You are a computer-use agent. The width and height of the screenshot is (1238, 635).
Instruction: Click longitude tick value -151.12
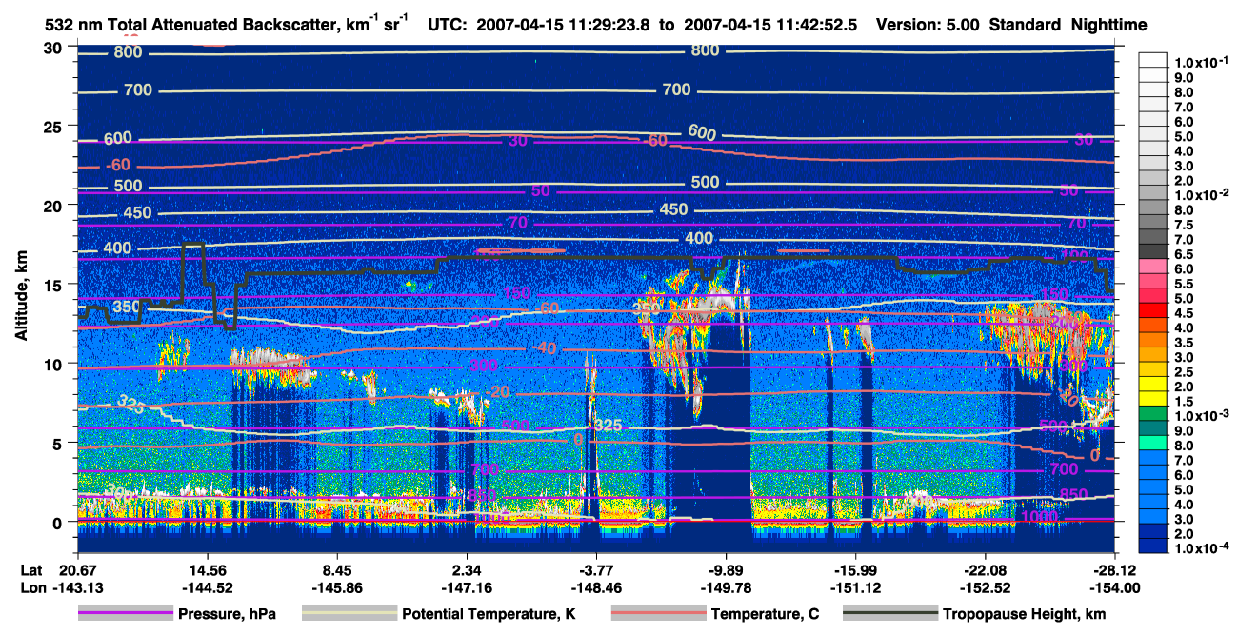pyautogui.click(x=855, y=588)
